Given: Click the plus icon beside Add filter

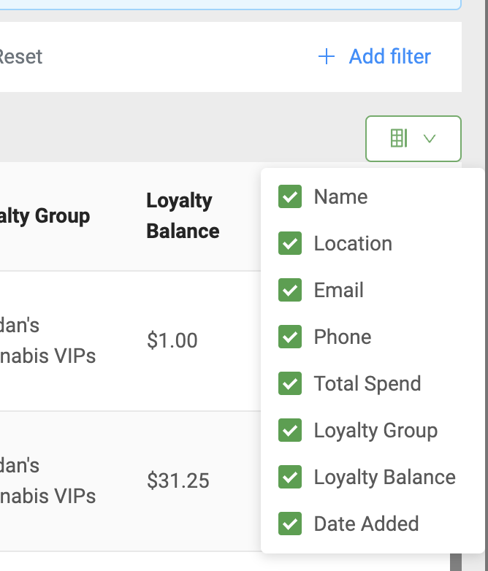Looking at the screenshot, I should [x=327, y=57].
